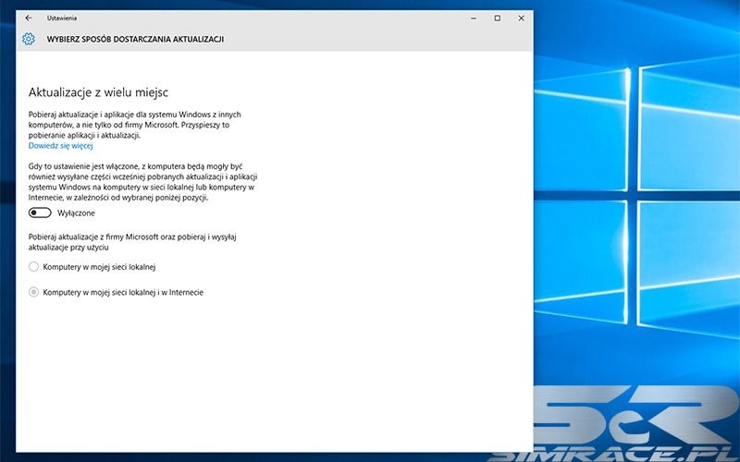Click 'WYBIERZ SPOSÓB DOSTARCZANIA AKTUALIZACJI' header text
The width and height of the screenshot is (740, 462).
coord(135,39)
